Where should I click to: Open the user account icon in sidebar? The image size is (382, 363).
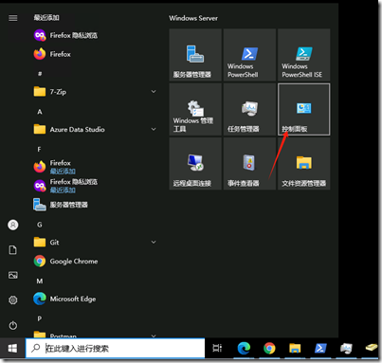(13, 225)
